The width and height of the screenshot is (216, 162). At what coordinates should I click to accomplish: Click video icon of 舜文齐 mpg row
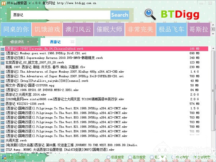[x=3, y=86]
